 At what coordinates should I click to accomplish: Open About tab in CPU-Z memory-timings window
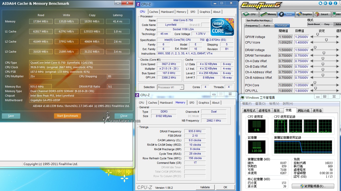(x=216, y=103)
